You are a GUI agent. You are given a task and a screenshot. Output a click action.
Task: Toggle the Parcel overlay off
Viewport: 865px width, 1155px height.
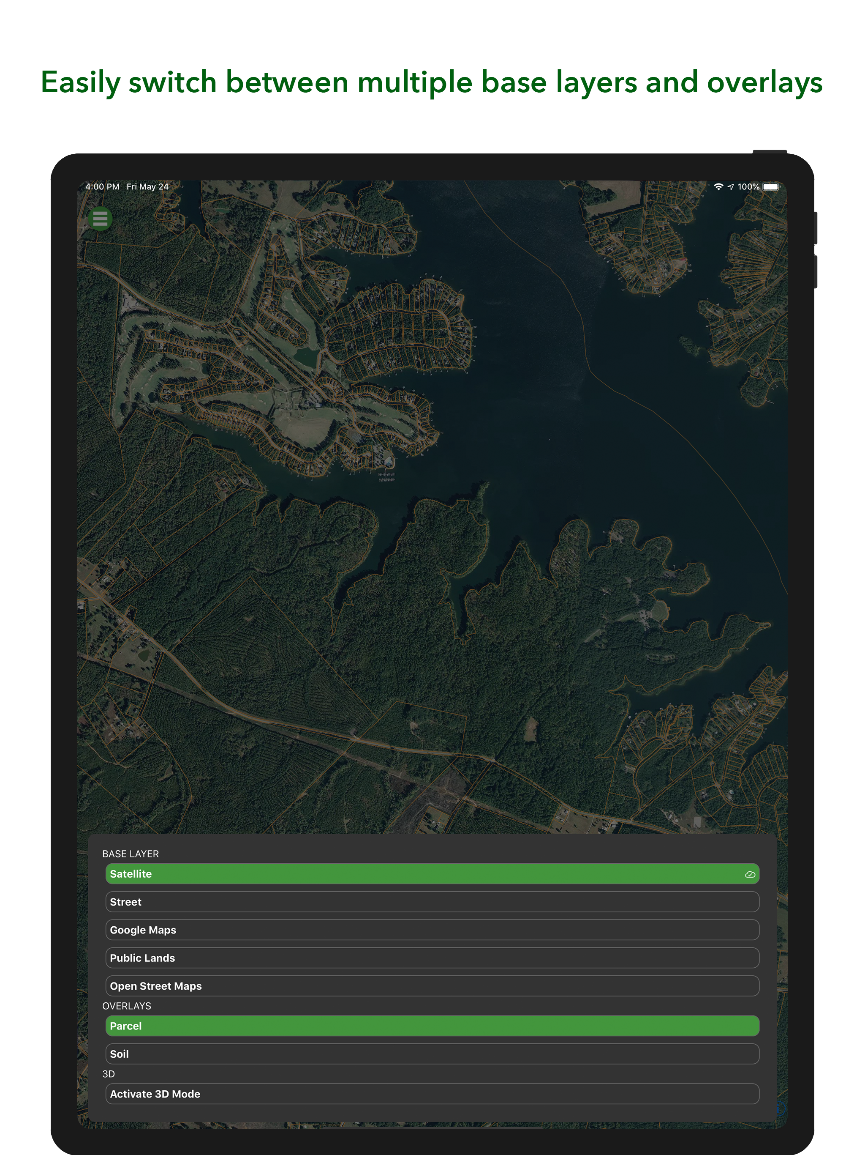pos(432,1026)
